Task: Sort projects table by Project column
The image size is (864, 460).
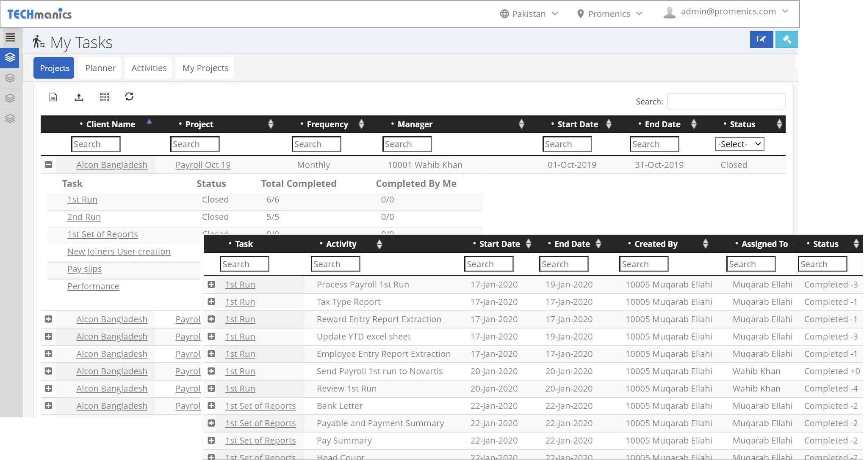Action: click(271, 124)
